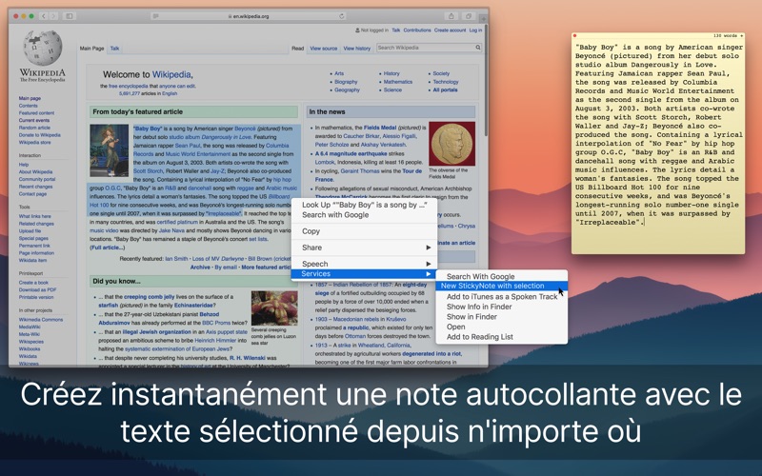The height and width of the screenshot is (476, 762).
Task: Click Donate to Wikipedia sidebar link
Action: pos(40,135)
